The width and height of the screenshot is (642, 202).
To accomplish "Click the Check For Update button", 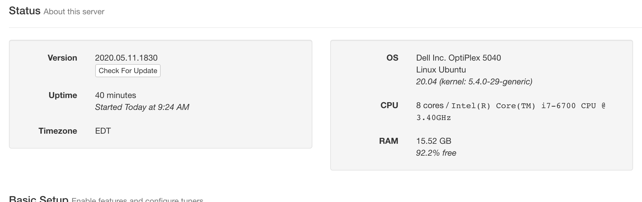I will (128, 71).
